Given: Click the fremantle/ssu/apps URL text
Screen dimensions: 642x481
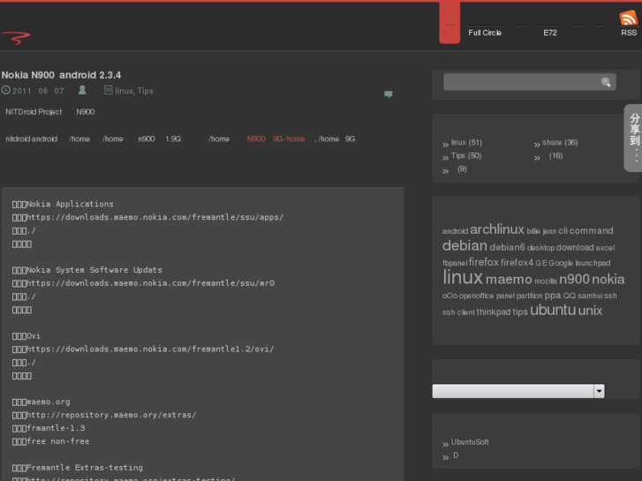Looking at the screenshot, I should 155,217.
